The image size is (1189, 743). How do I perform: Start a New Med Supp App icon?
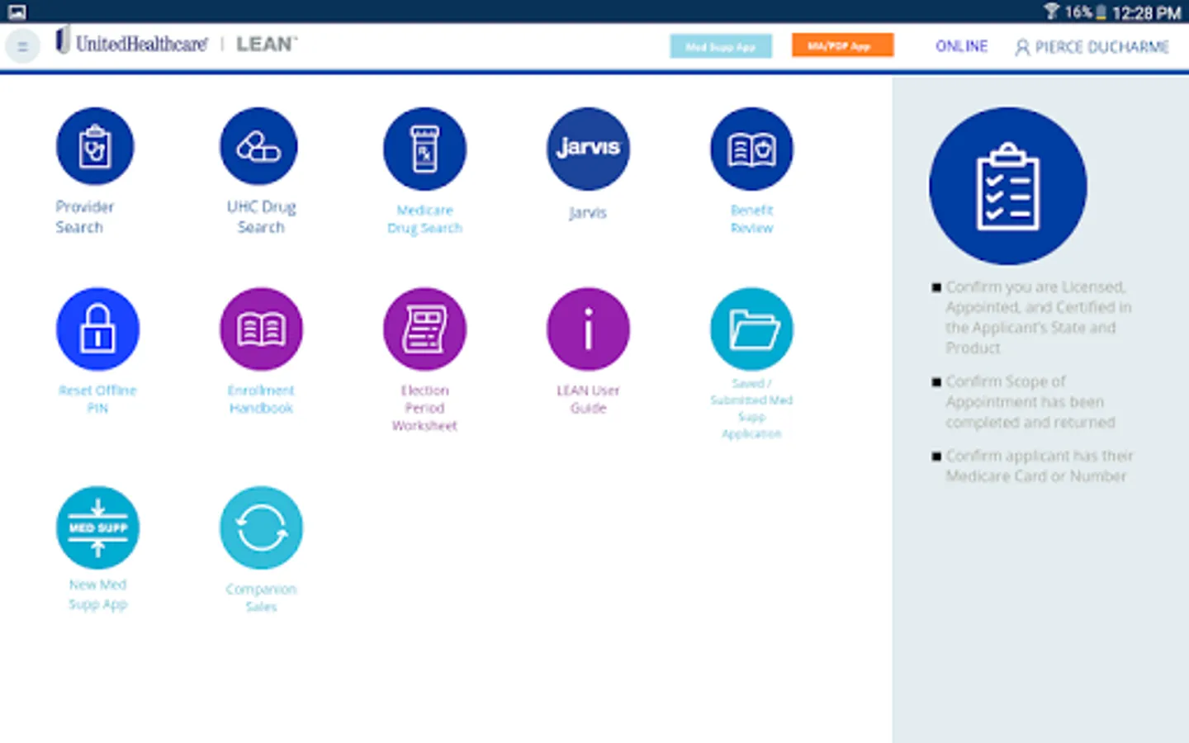pos(97,528)
